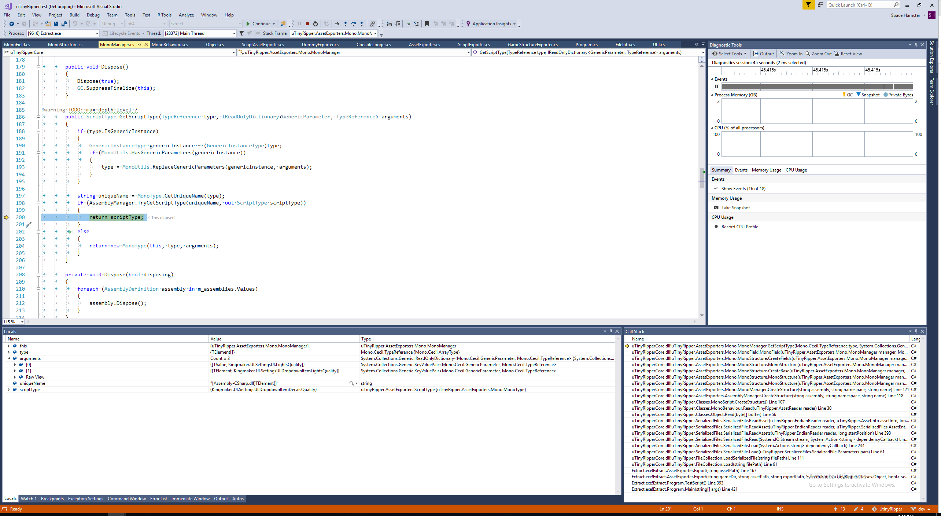The width and height of the screenshot is (941, 516).
Task: Switch to the MonoBehaviour.cs tab
Action: 170,44
